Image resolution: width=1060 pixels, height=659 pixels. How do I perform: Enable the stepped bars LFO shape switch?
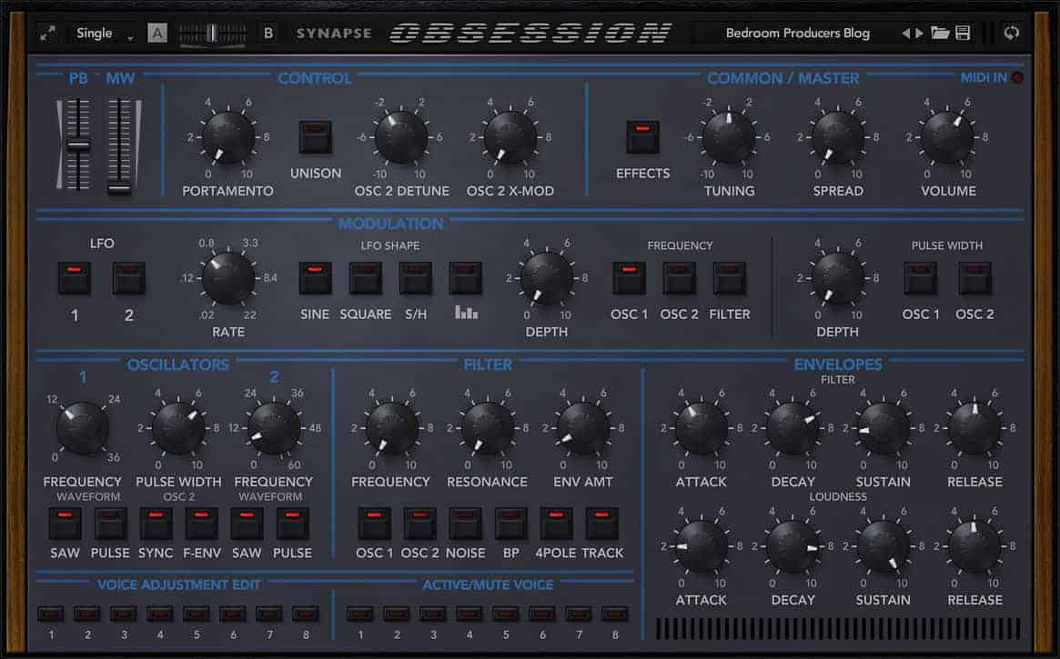[x=466, y=278]
